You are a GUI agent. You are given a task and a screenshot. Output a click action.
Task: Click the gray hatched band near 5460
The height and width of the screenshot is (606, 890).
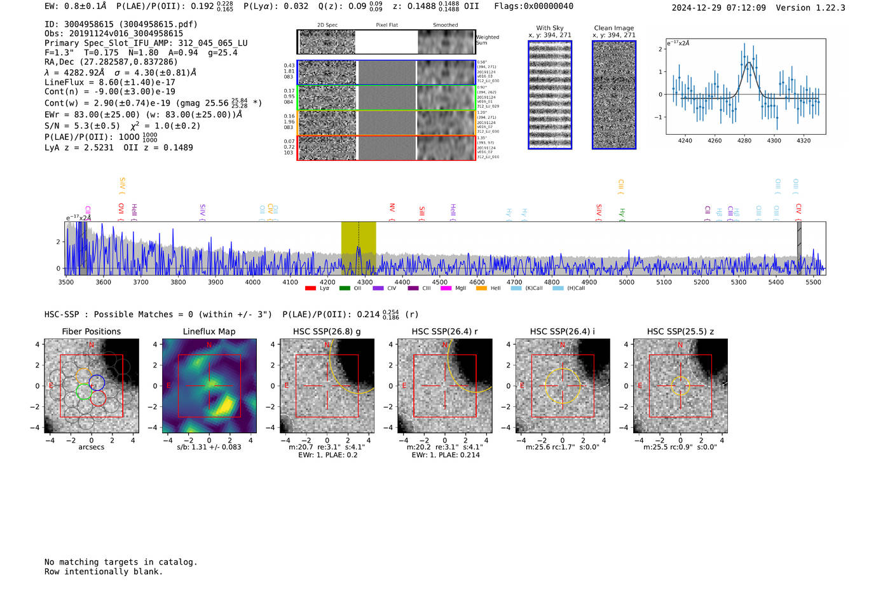799,248
